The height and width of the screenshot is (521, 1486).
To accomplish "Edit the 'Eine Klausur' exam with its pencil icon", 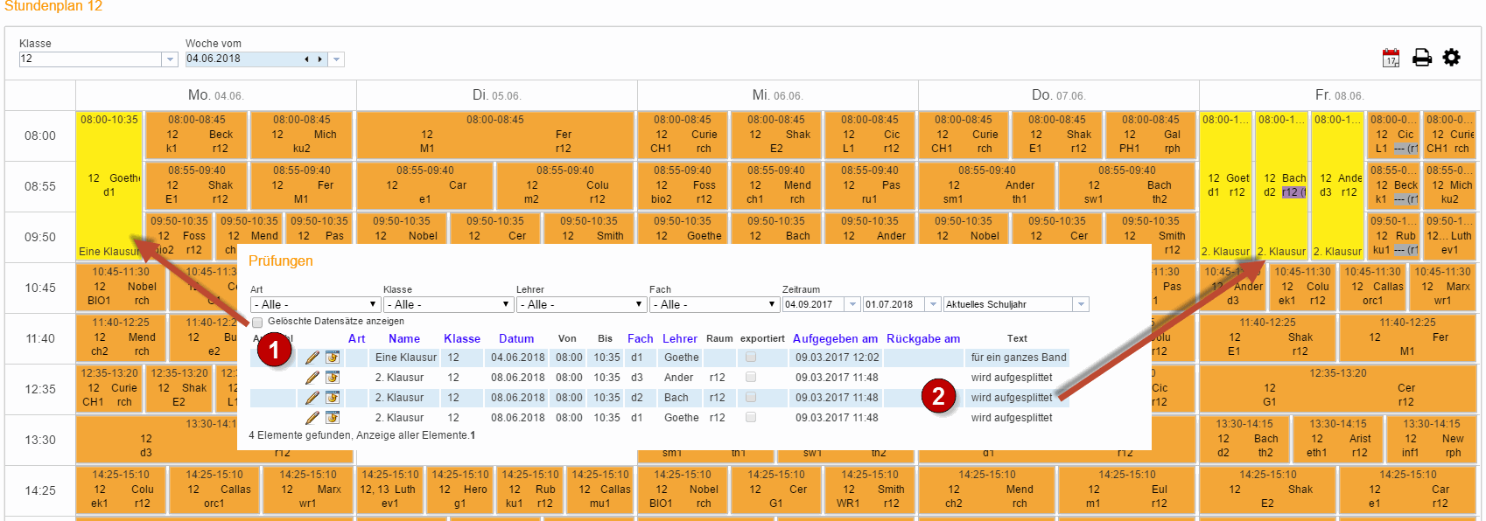I will pos(312,358).
